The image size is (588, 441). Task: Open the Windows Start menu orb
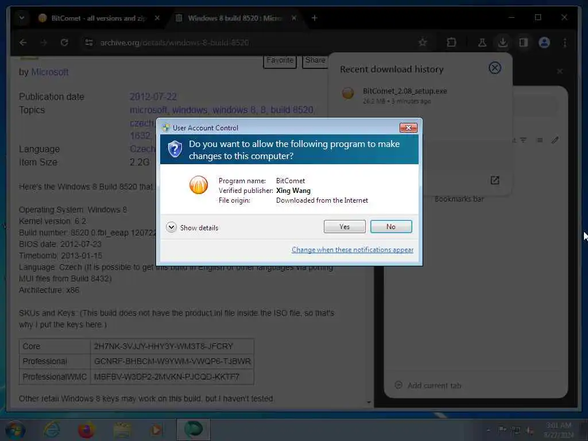point(16,430)
